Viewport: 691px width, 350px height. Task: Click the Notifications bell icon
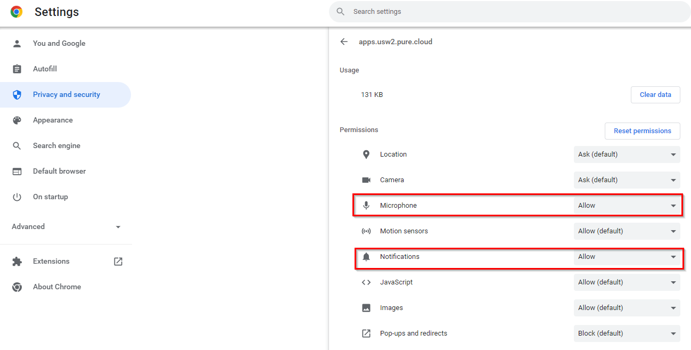coord(366,257)
